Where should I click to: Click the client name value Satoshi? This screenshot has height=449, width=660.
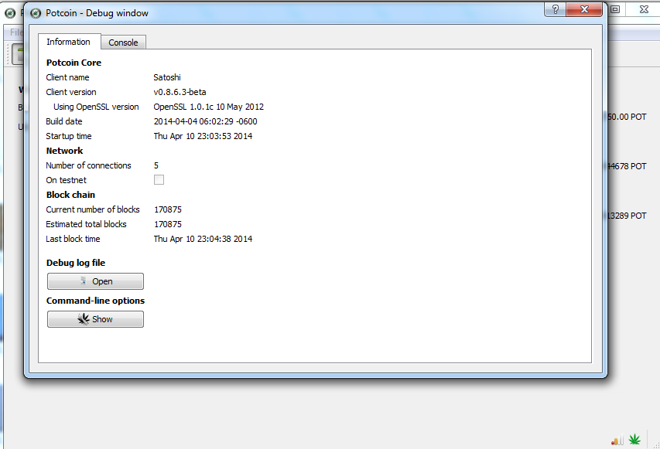click(x=167, y=77)
